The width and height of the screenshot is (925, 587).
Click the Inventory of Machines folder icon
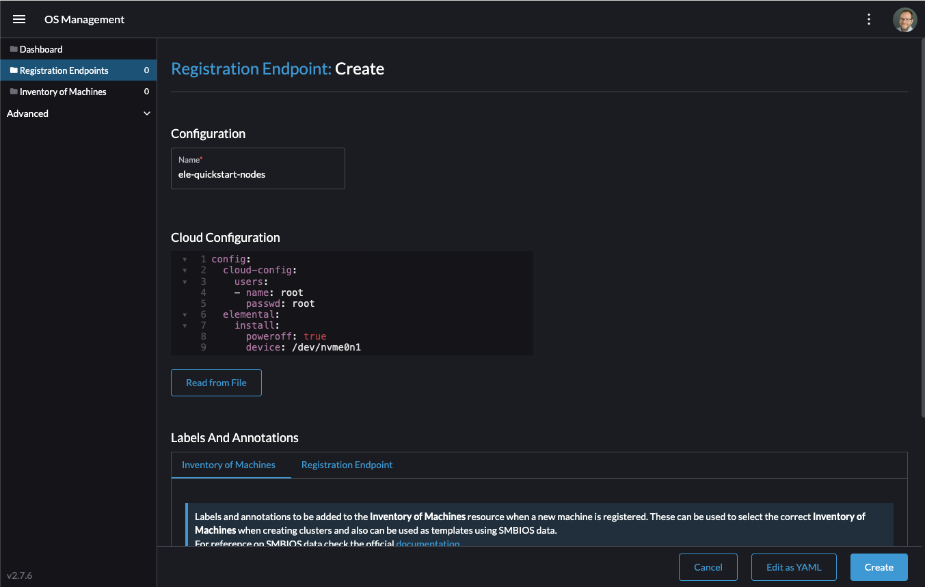pos(13,92)
